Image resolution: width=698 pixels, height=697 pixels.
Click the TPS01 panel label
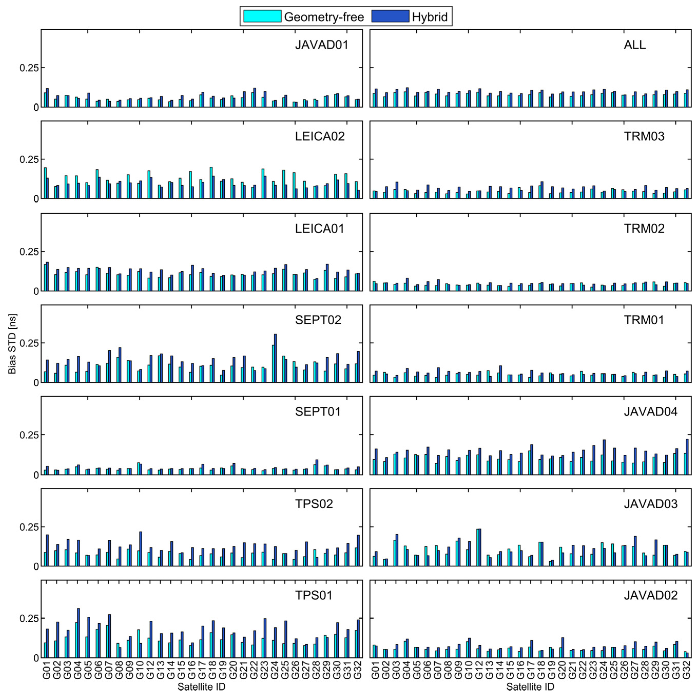(x=313, y=595)
